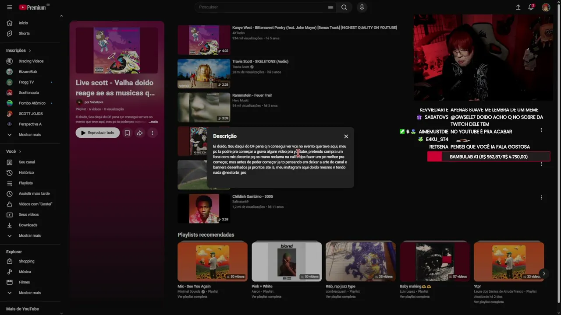Open the Perspectiva A channel
Viewport: 561px width, 315px height.
click(30, 124)
